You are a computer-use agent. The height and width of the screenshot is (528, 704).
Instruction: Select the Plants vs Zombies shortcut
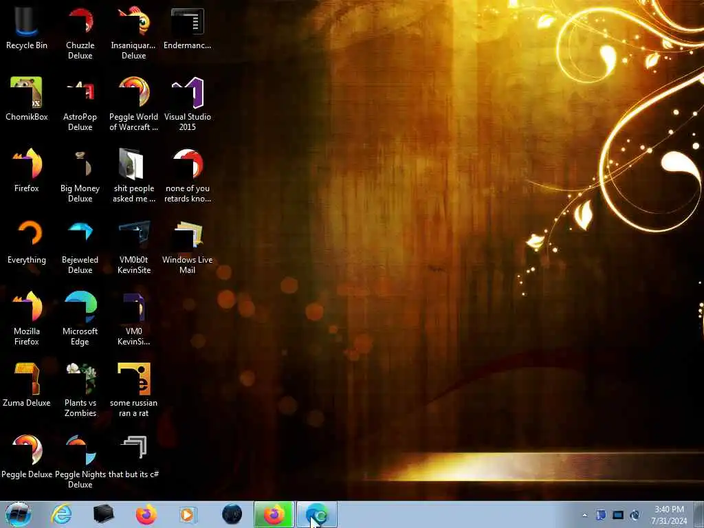tap(80, 390)
